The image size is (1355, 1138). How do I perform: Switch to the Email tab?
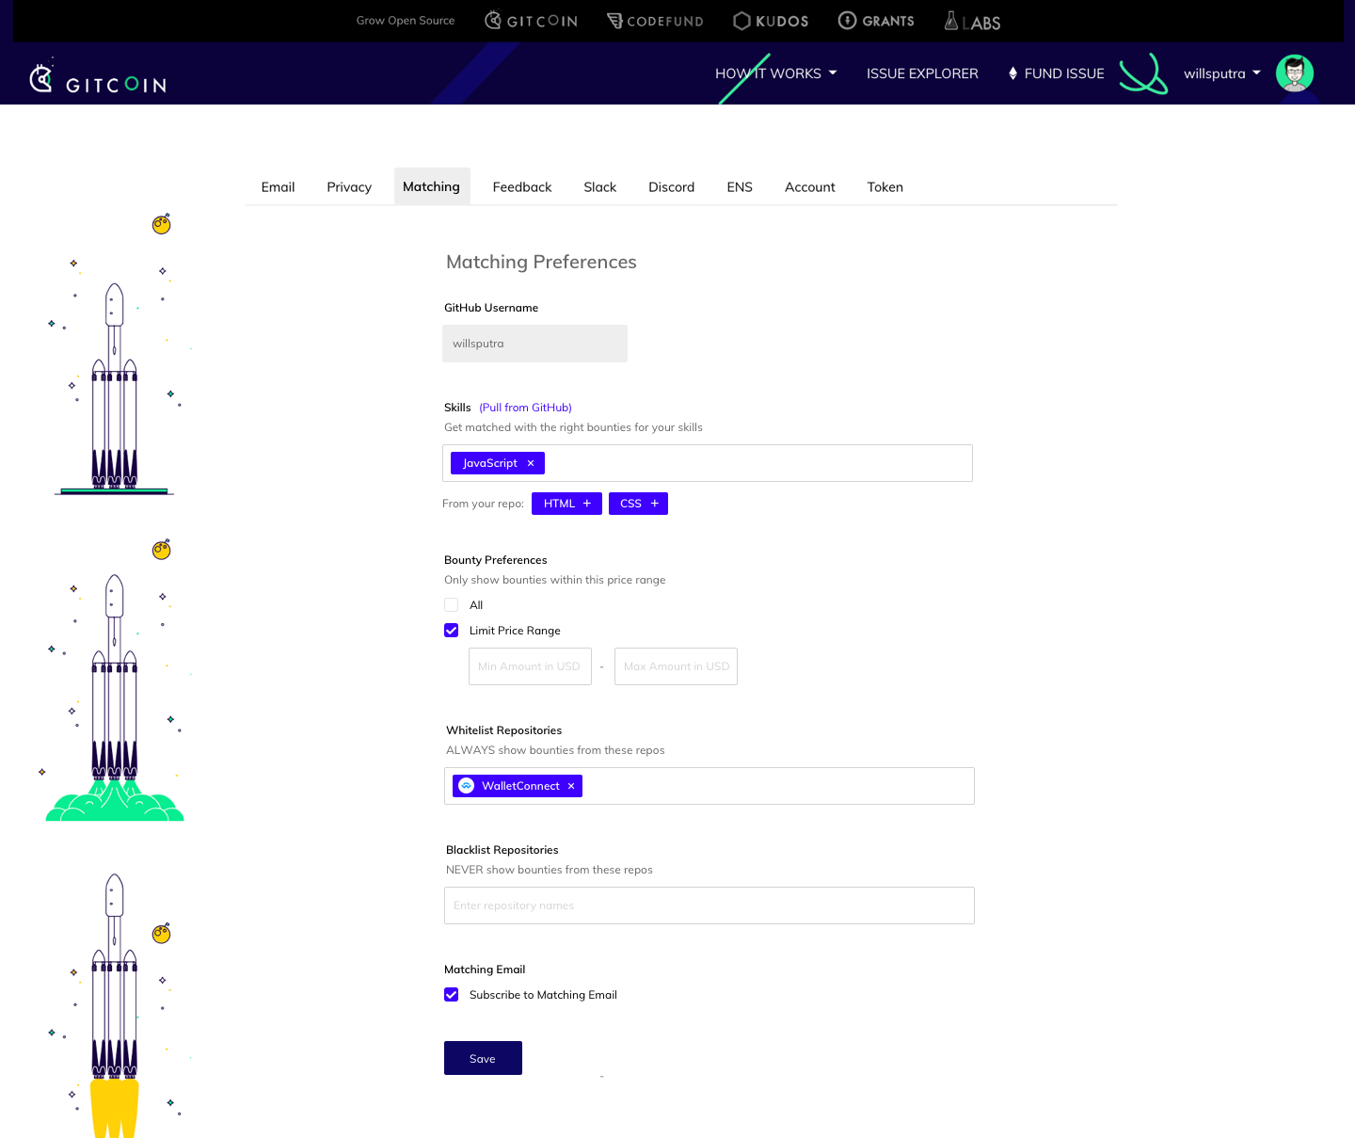(x=278, y=187)
